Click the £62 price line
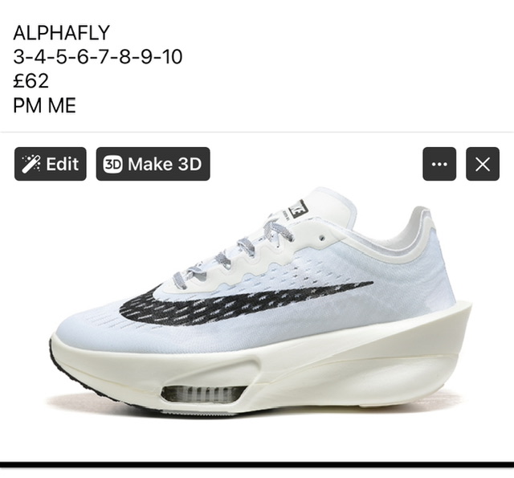 point(31,81)
